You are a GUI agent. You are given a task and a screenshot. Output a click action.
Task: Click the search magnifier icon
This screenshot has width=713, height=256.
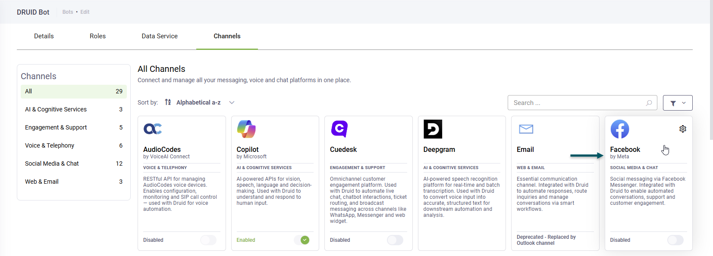[649, 103]
